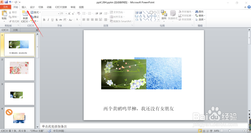The image size is (251, 133).
Task: Open the Section (节) dropdown
Action: (34, 21)
